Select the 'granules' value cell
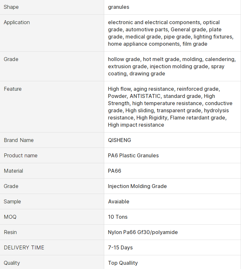The width and height of the screenshot is (241, 269). click(119, 7)
